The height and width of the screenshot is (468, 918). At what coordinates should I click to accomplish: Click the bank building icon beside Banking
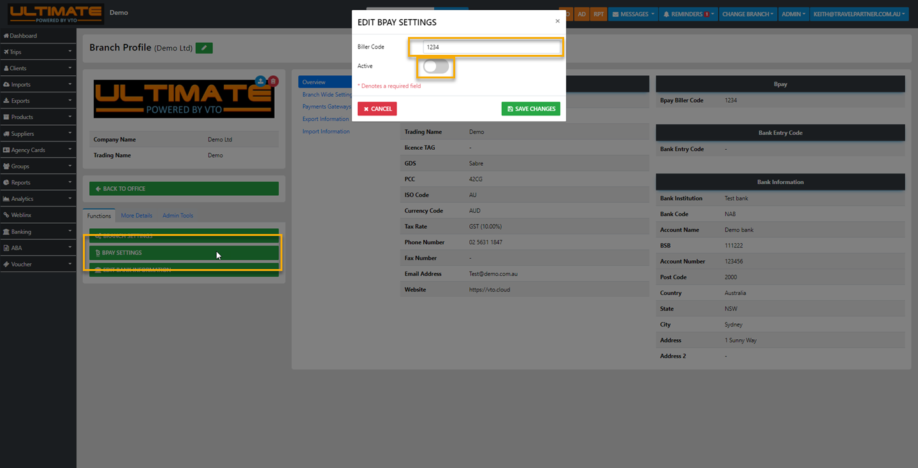(6, 231)
